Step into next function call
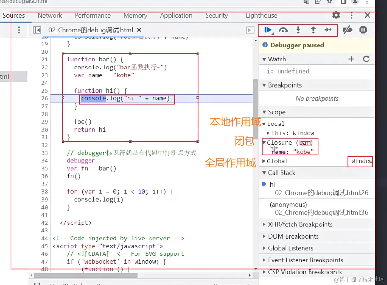Viewport: 387px width, 285px height. (298, 30)
